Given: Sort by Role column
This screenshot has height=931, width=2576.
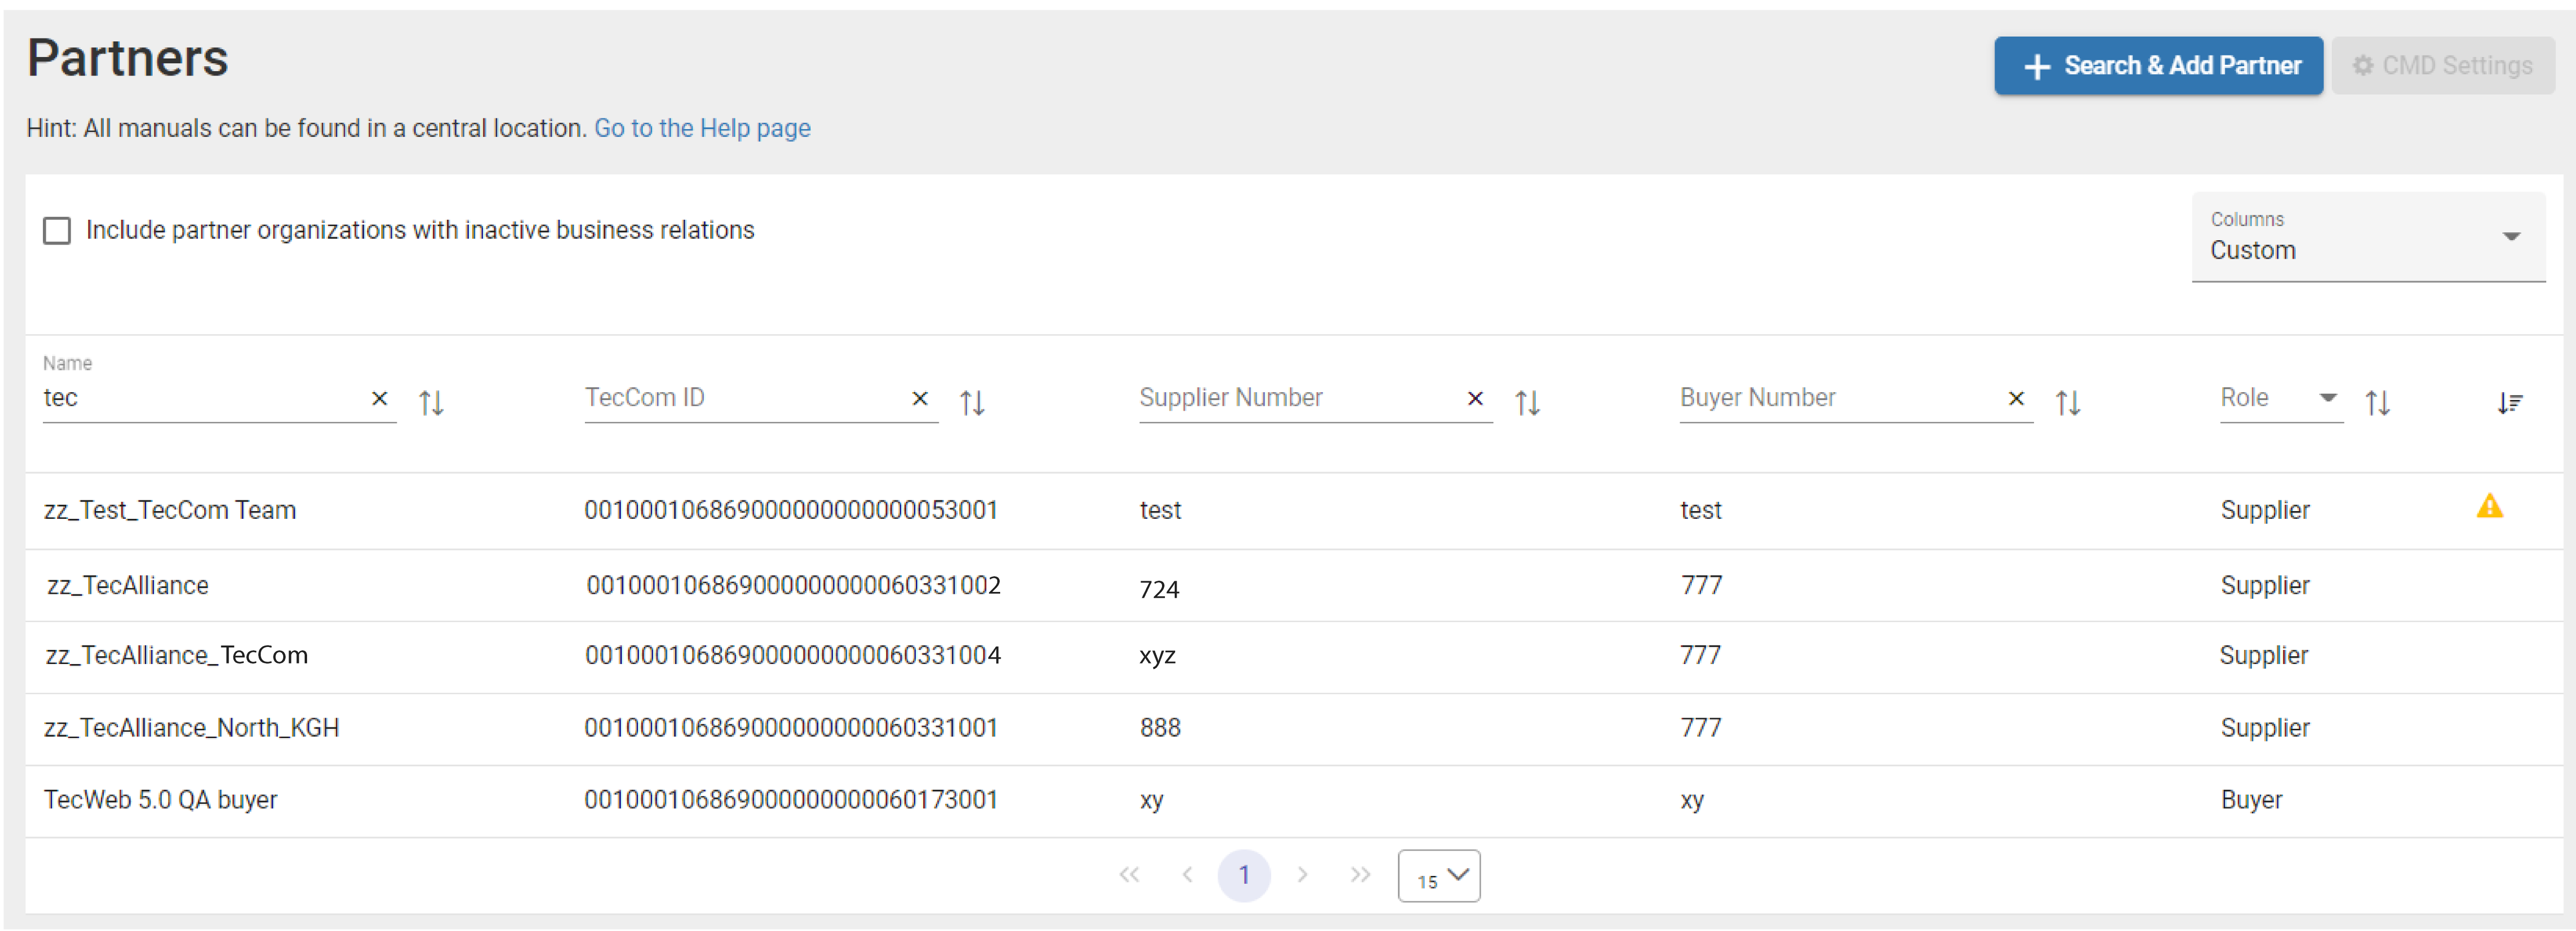Looking at the screenshot, I should (x=2377, y=403).
